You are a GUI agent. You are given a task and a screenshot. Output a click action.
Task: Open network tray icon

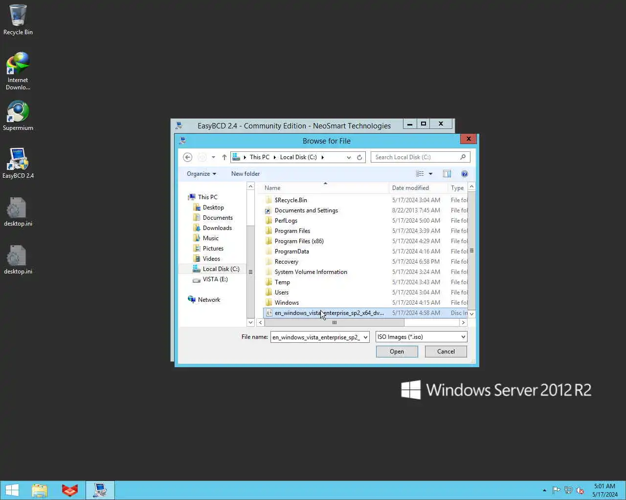(x=568, y=490)
